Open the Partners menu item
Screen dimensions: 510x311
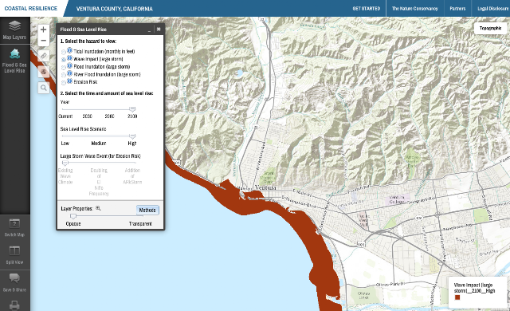pos(457,9)
